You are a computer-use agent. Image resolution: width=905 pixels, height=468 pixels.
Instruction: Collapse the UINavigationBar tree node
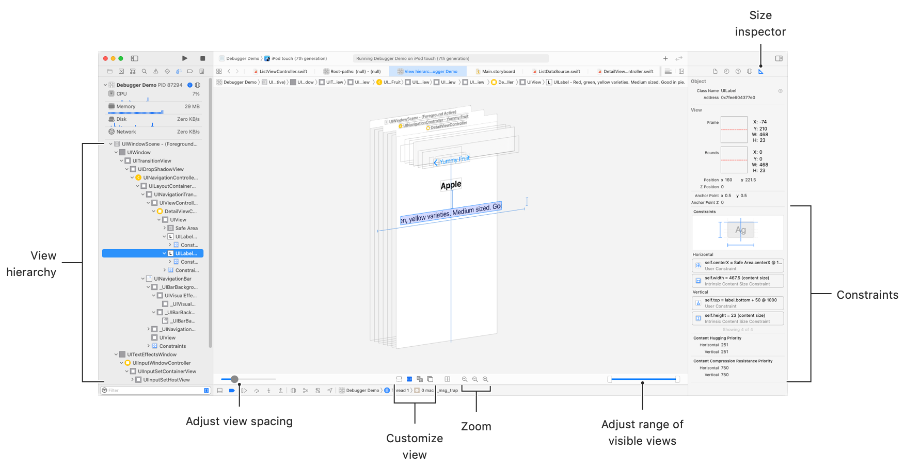[143, 279]
